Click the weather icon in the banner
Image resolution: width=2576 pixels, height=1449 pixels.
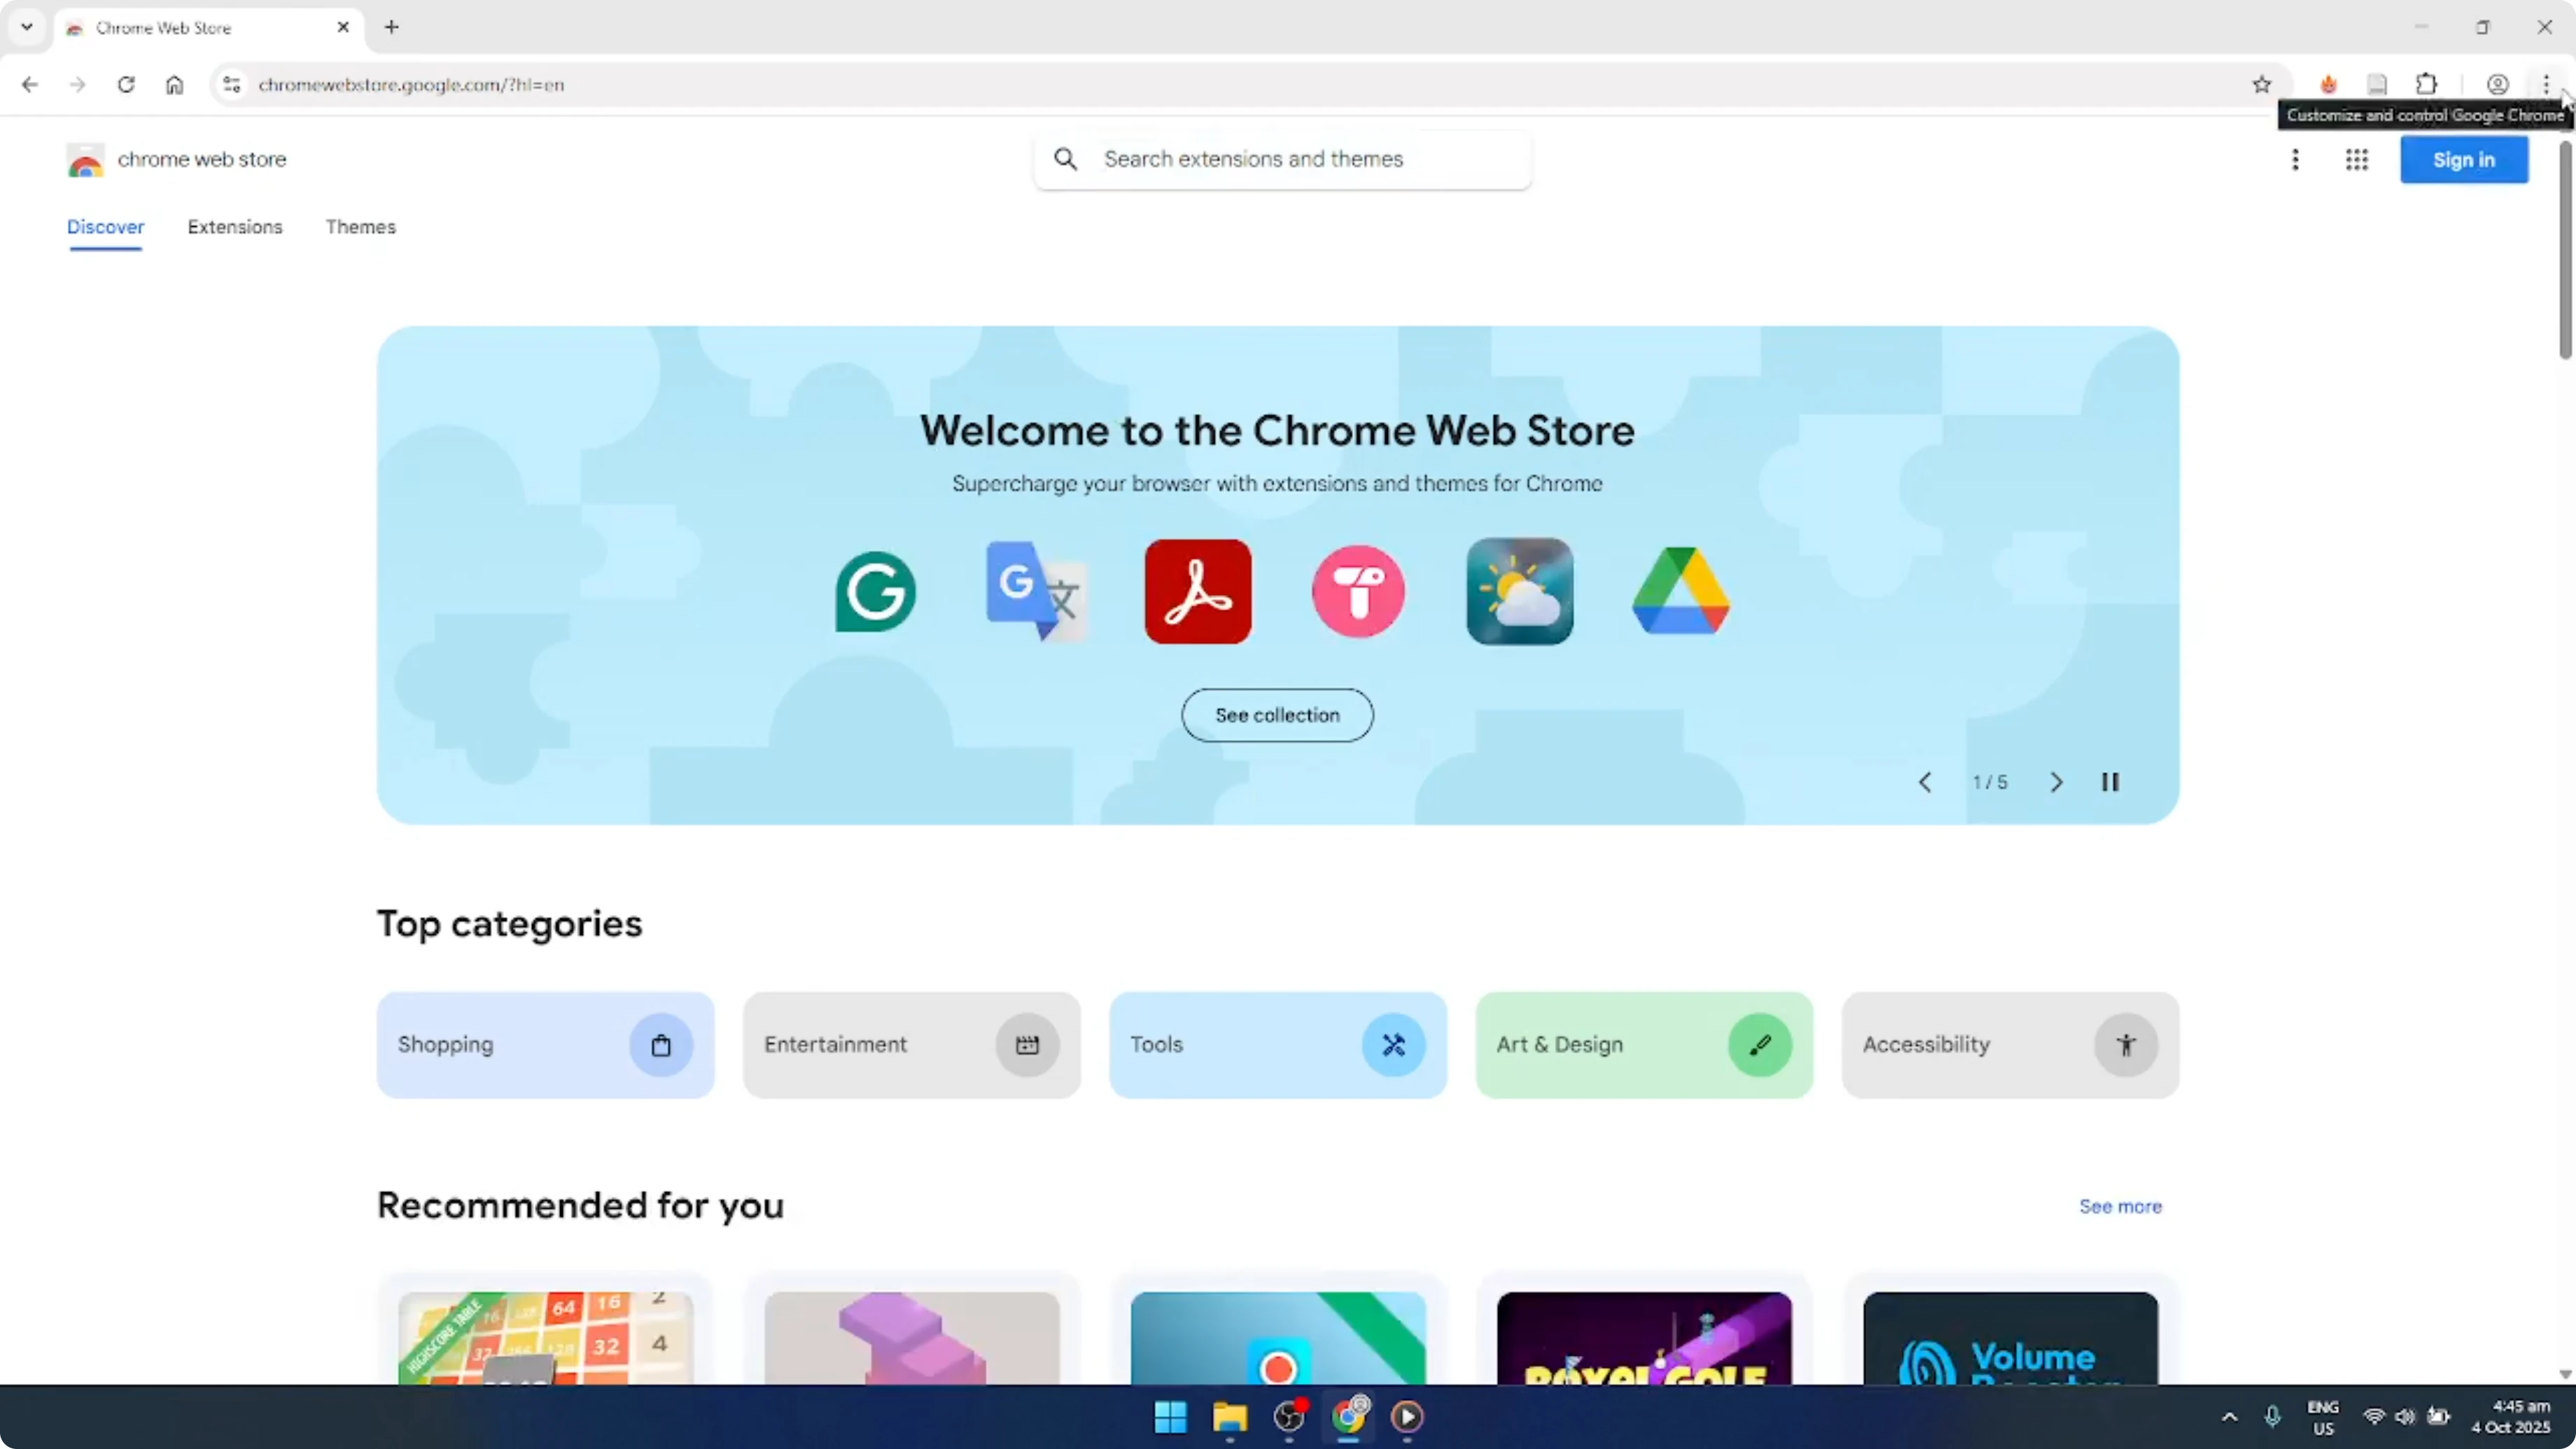pos(1520,592)
